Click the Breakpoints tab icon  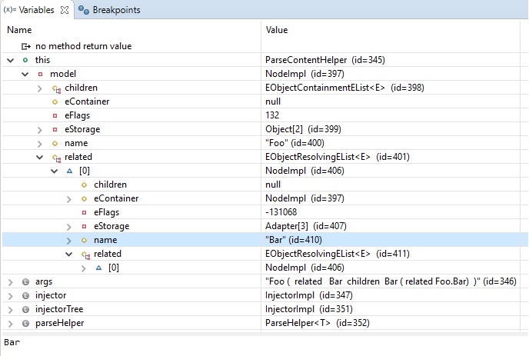point(83,10)
